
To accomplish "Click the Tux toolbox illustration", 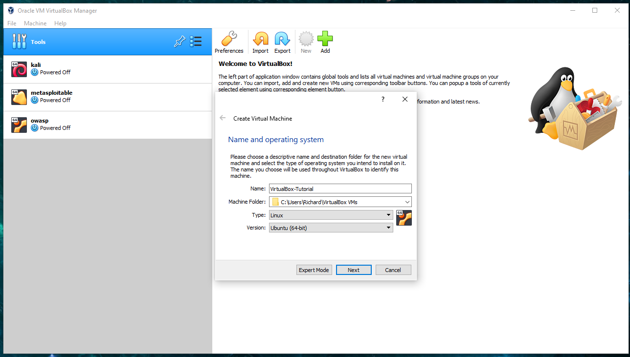I will point(575,108).
